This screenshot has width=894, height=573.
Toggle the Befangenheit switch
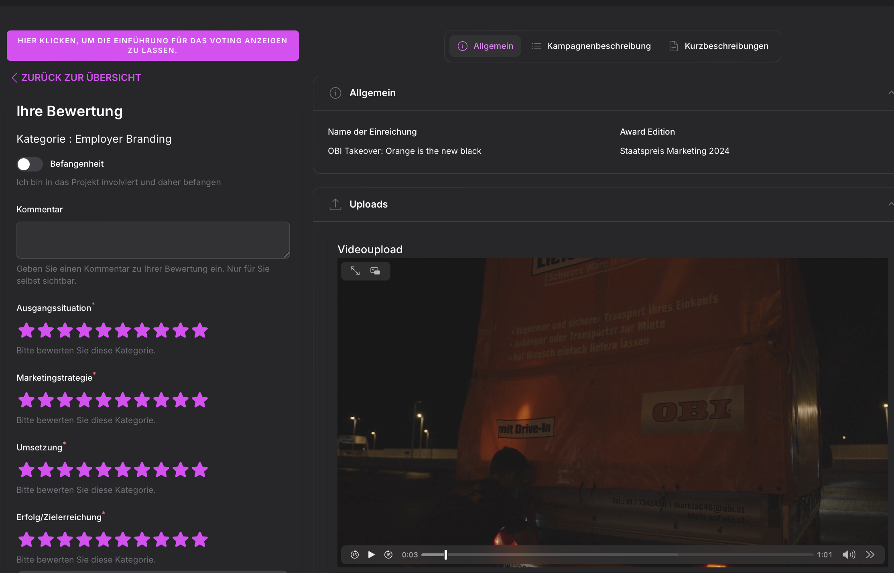[29, 164]
